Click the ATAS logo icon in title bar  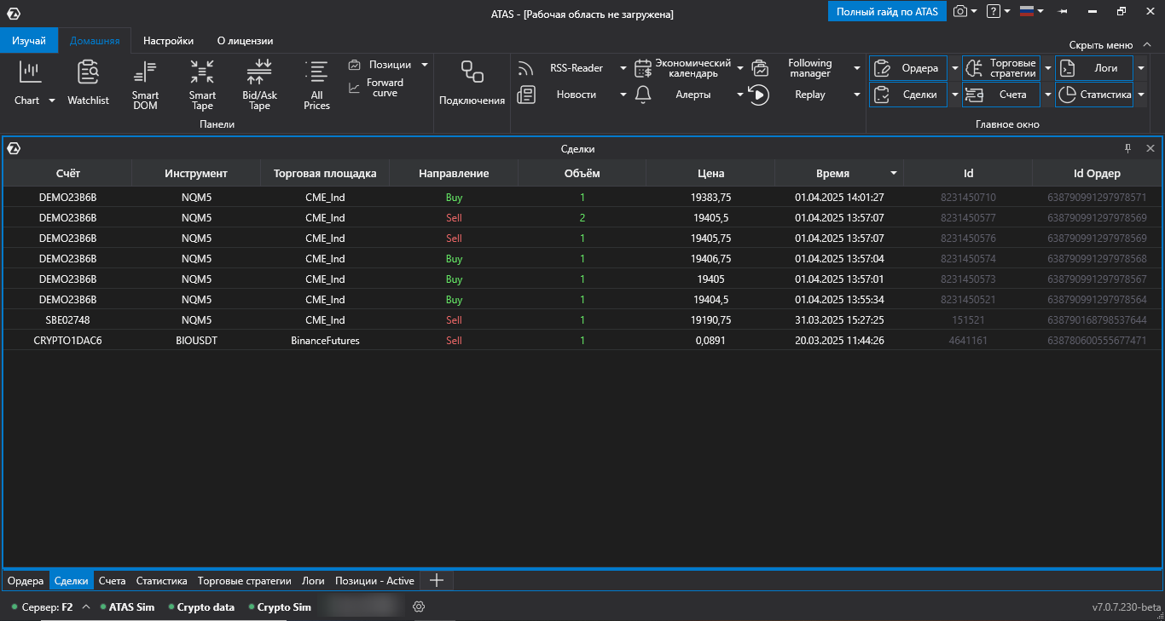13,13
